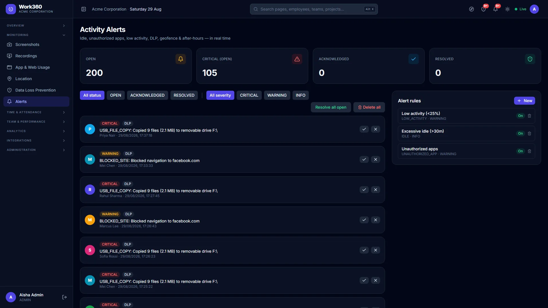The image size is (548, 308).
Task: Acknowledge Priya Nair's USB_FILE_COPY alert
Action: pos(364,129)
